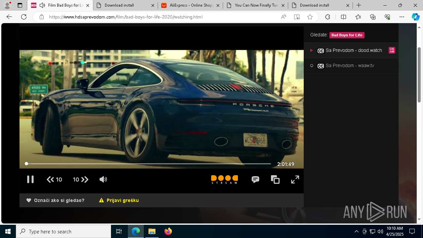The height and width of the screenshot is (238, 423).
Task: Open Browser essentials icon
Action: coord(387,17)
